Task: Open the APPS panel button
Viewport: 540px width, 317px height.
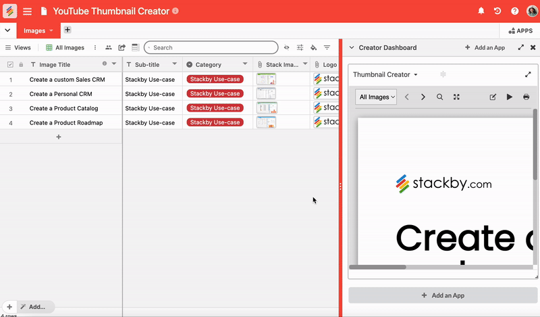Action: 520,30
